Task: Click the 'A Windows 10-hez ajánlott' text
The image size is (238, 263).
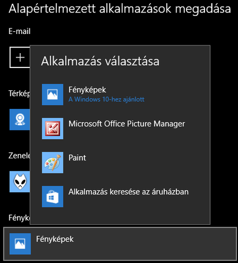Action: (106, 99)
